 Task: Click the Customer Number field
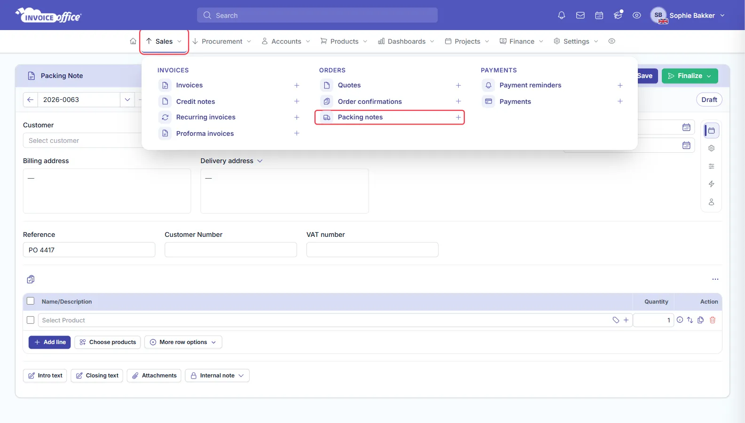[x=231, y=250]
